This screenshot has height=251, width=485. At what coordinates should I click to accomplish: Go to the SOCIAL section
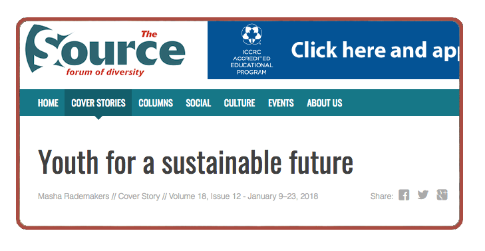(x=198, y=103)
